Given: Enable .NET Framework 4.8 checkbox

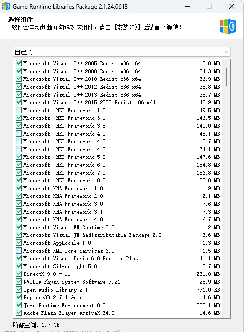Looking at the screenshot, I should tap(19, 141).
